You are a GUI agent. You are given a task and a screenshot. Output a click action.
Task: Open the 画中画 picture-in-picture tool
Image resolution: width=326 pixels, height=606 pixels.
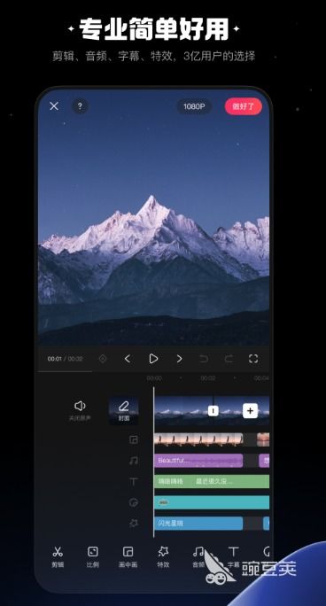[128, 556]
